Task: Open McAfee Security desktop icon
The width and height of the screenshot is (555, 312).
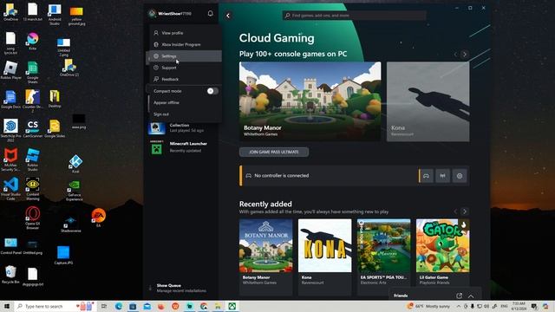Action: tap(10, 159)
